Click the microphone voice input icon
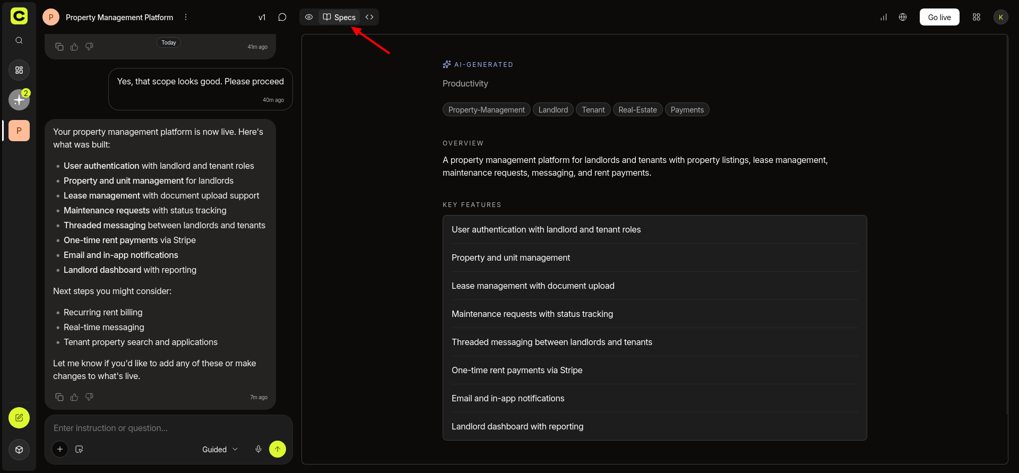 point(258,449)
